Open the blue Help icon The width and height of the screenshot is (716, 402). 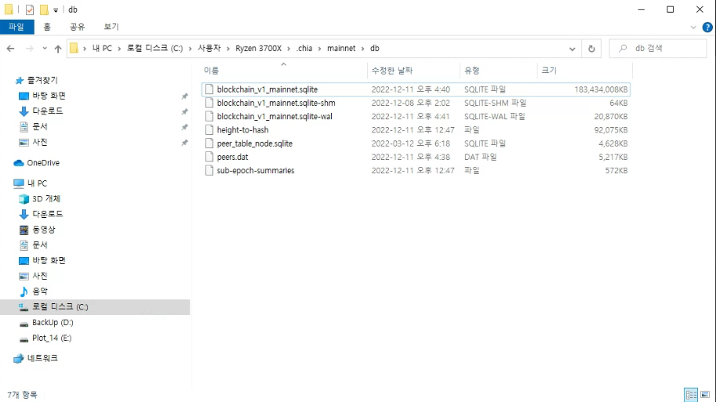pyautogui.click(x=707, y=27)
